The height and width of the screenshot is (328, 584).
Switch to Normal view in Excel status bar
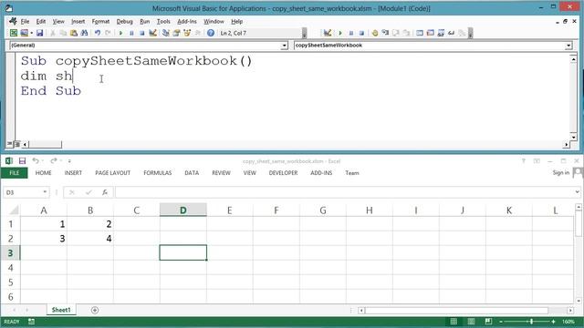pos(454,322)
